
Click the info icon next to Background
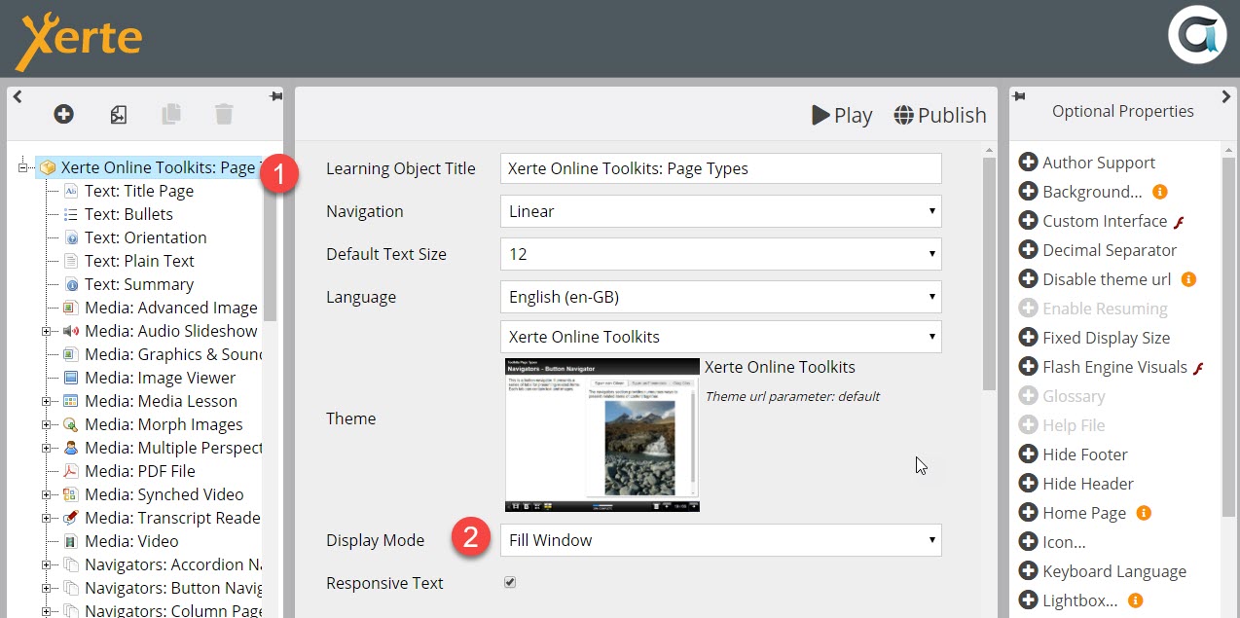click(x=1159, y=192)
